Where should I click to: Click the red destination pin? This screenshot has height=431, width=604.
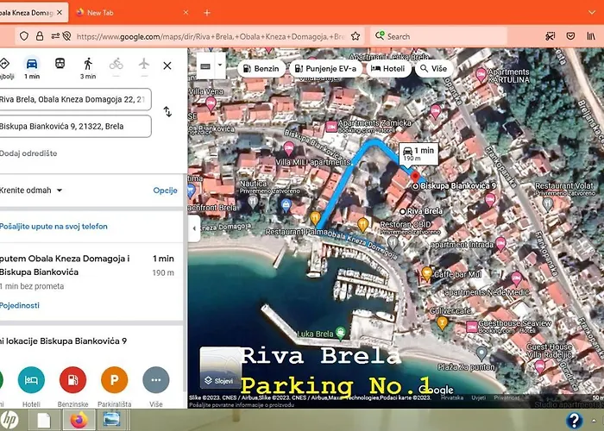(415, 177)
